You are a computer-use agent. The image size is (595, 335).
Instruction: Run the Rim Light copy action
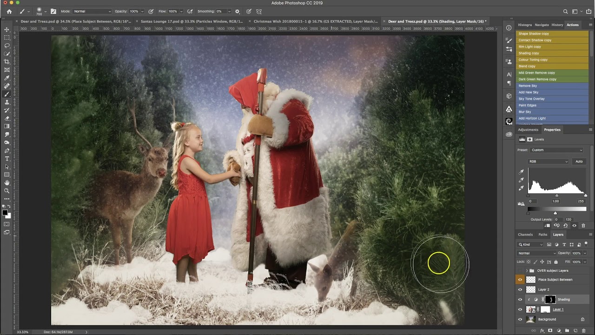[x=552, y=47]
